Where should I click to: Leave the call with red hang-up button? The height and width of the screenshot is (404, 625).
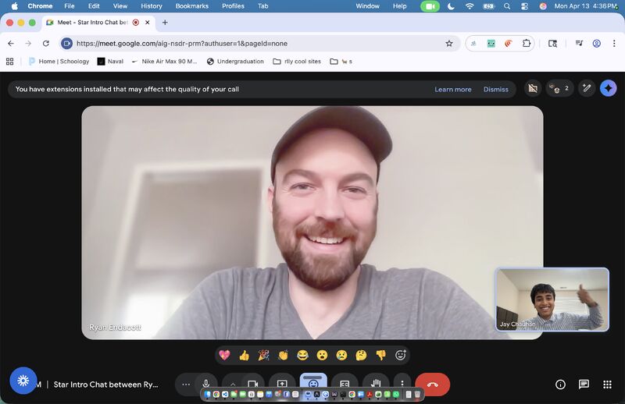point(433,384)
